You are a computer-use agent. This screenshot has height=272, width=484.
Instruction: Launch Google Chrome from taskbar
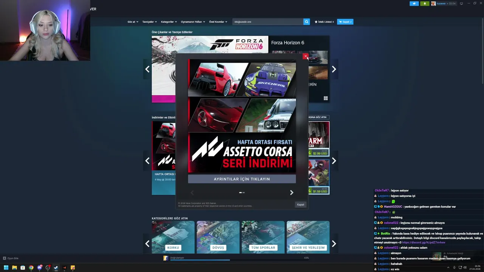point(31,267)
